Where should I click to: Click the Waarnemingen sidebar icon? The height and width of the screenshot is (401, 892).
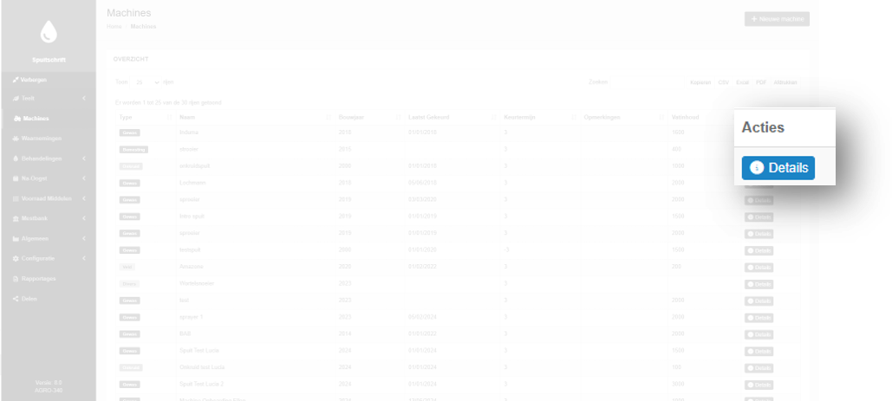tap(16, 139)
